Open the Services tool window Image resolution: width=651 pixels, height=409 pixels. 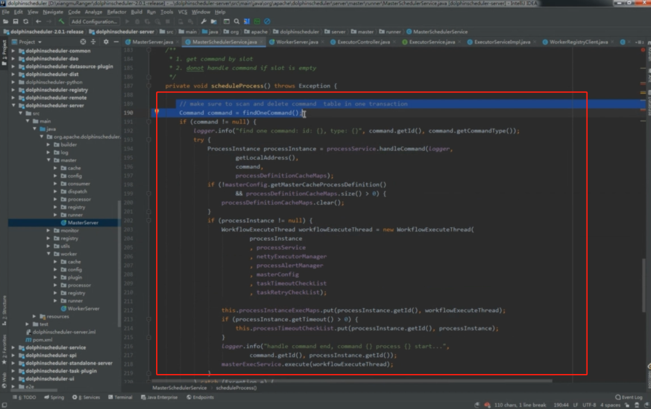(86, 397)
